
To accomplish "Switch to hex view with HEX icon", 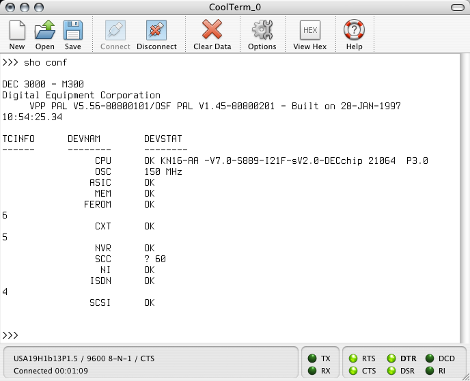I will pyautogui.click(x=310, y=30).
